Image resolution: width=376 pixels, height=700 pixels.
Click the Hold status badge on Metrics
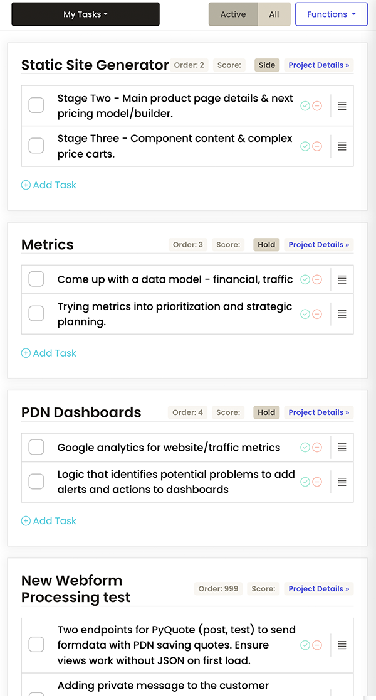tap(266, 245)
